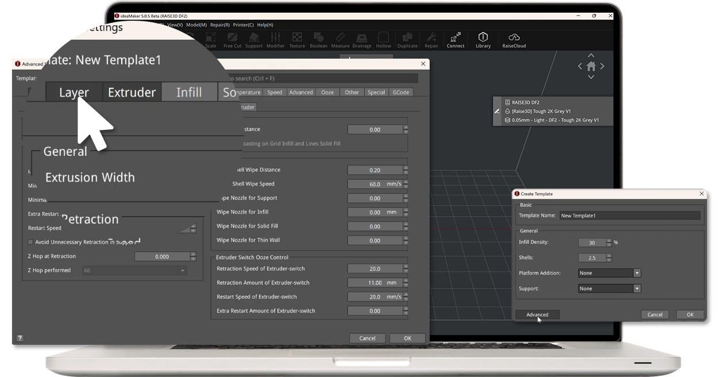Select the Scale tool
The image size is (718, 377).
pos(210,39)
